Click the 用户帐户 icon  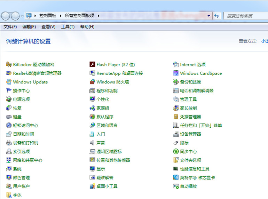coord(9,186)
